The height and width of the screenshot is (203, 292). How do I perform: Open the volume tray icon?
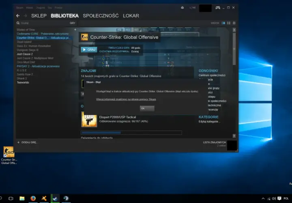(x=274, y=199)
